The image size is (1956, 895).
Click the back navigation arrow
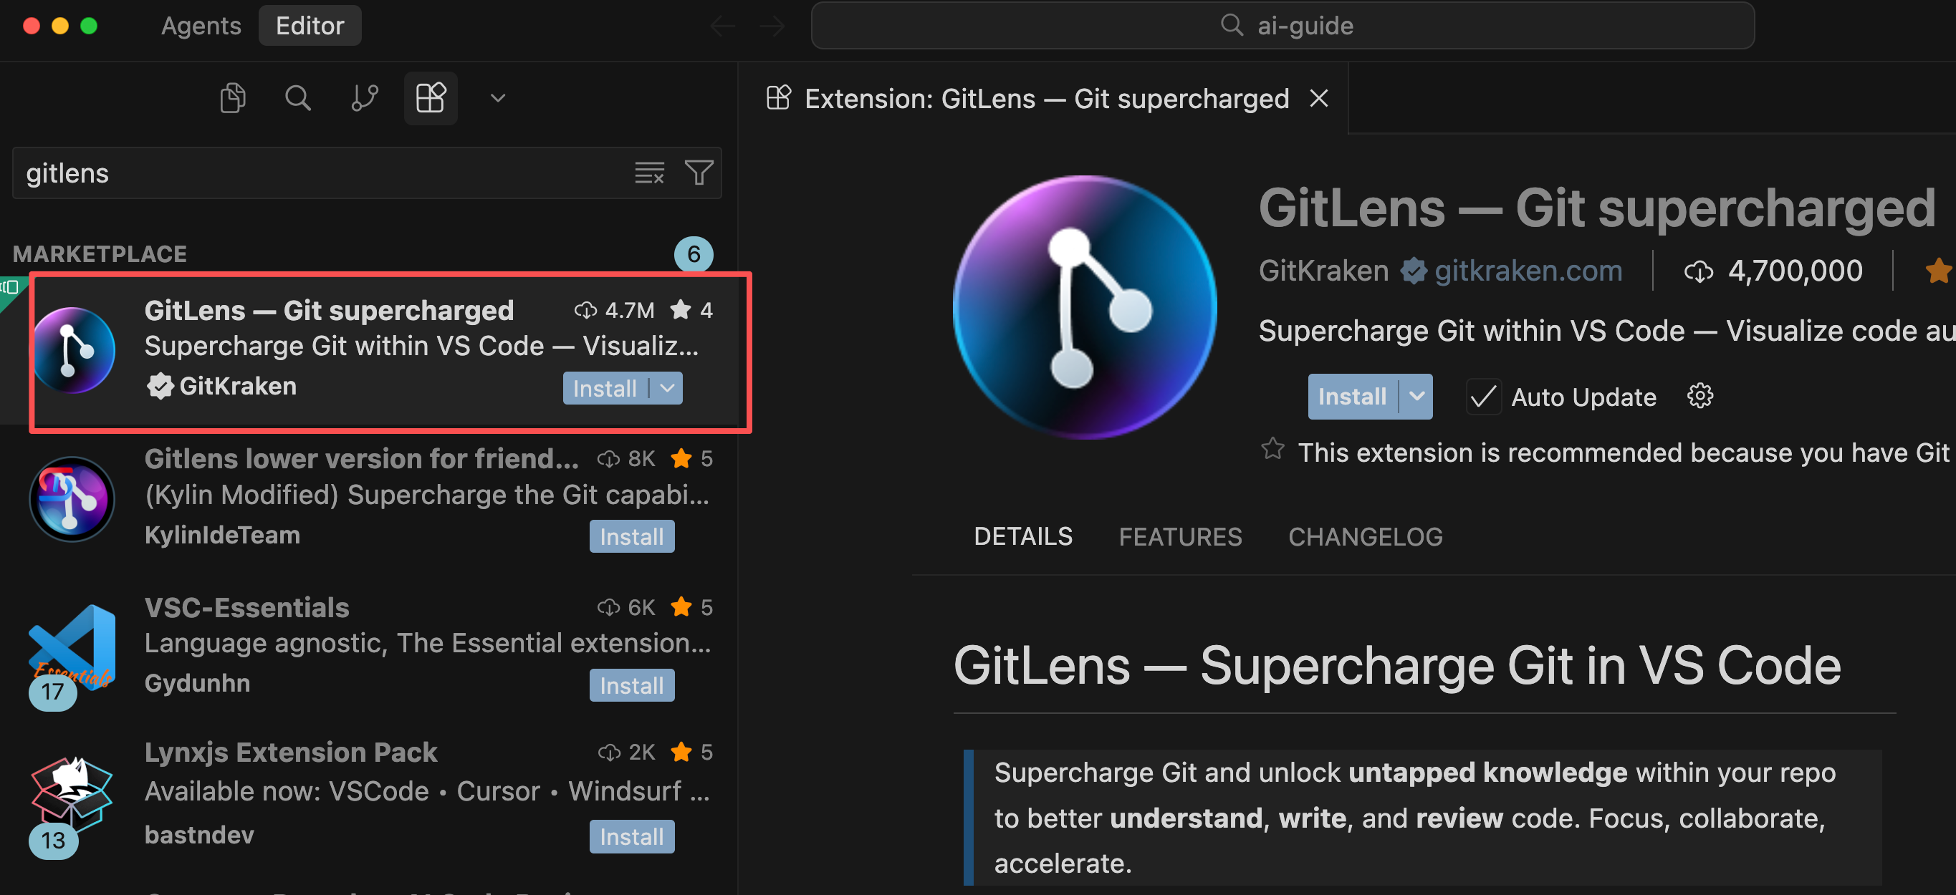(x=722, y=26)
